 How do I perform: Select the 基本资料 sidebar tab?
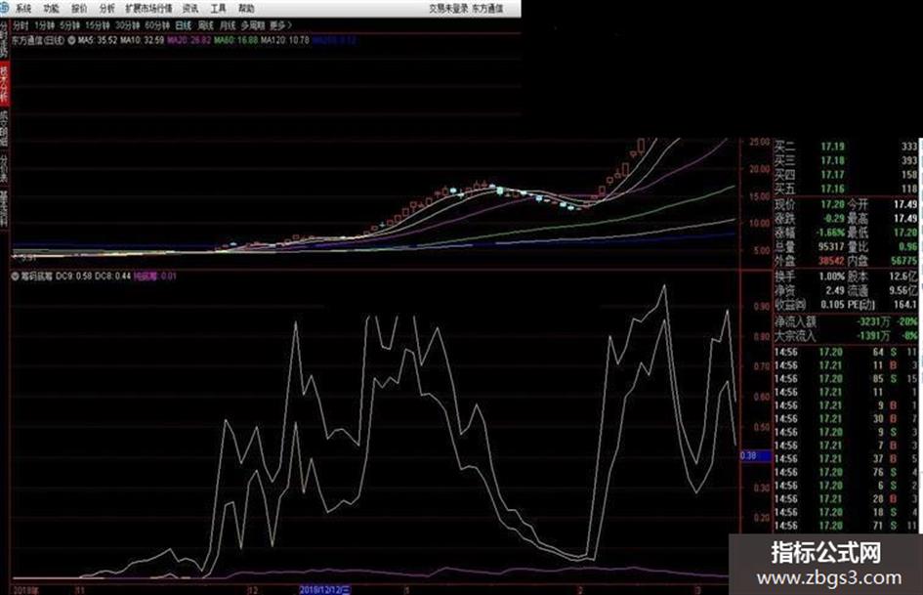point(4,208)
